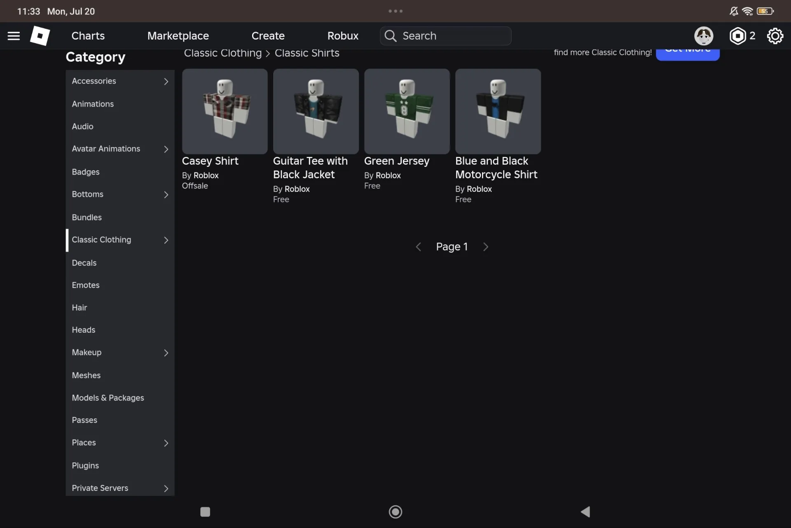Open Classic Clothing breadcrumb link
This screenshot has width=791, height=528.
pyautogui.click(x=222, y=53)
